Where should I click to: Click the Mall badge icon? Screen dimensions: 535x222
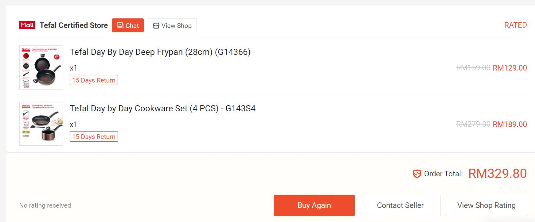(27, 25)
